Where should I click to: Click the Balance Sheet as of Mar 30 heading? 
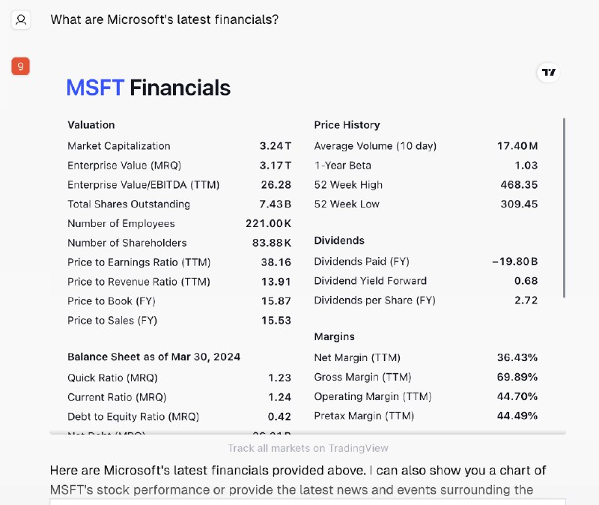point(154,357)
